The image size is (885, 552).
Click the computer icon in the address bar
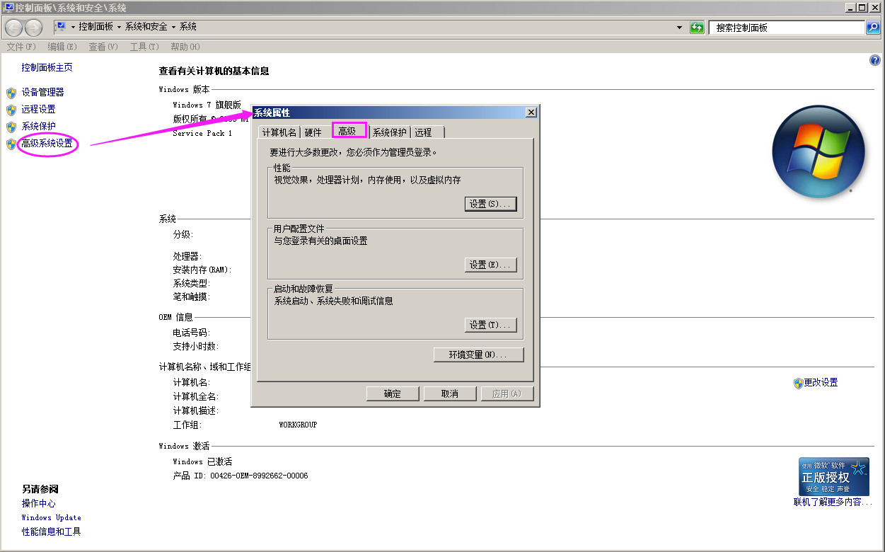[x=61, y=27]
